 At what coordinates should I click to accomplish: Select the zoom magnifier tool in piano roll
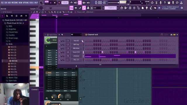tap(69, 12)
